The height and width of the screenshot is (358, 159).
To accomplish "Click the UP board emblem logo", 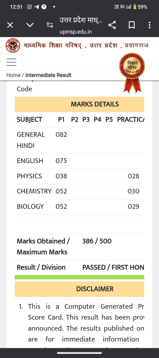I will [13, 46].
